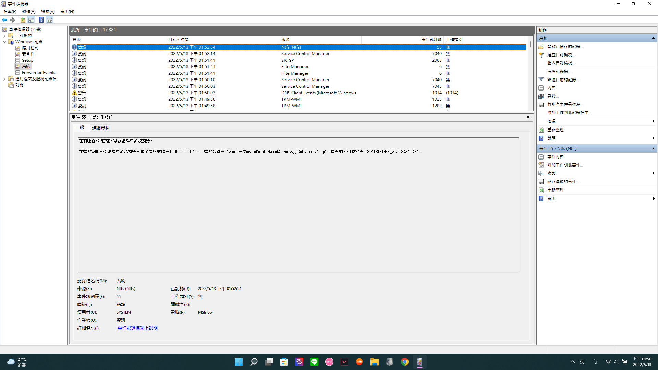658x370 pixels.
Task: Click 將所有事件另存為 save icon
Action: (x=541, y=104)
